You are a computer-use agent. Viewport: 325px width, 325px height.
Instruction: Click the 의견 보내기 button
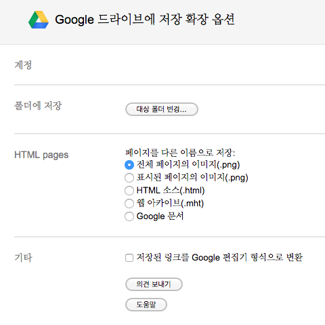click(154, 284)
